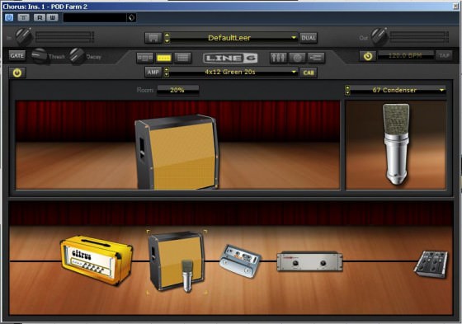Select the rack unit in signal chain

click(x=309, y=261)
